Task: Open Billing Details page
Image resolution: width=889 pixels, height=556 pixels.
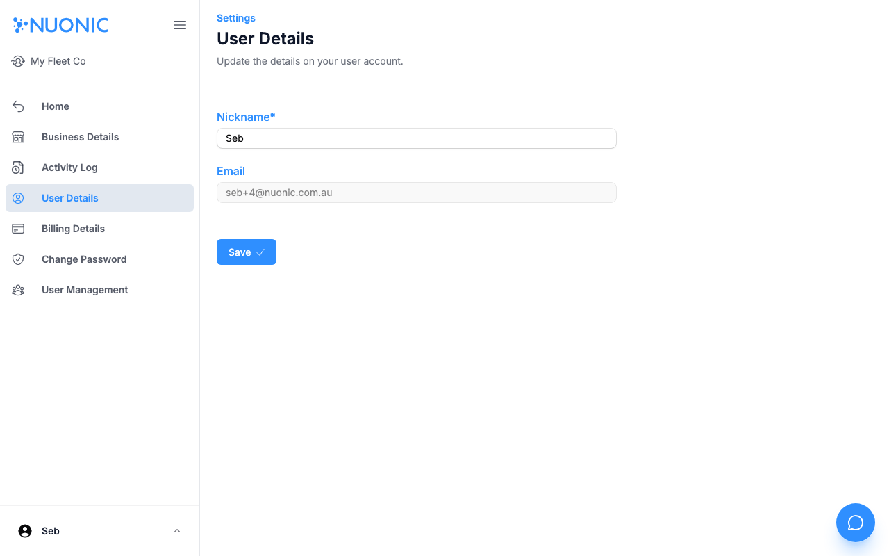Action: tap(99, 229)
